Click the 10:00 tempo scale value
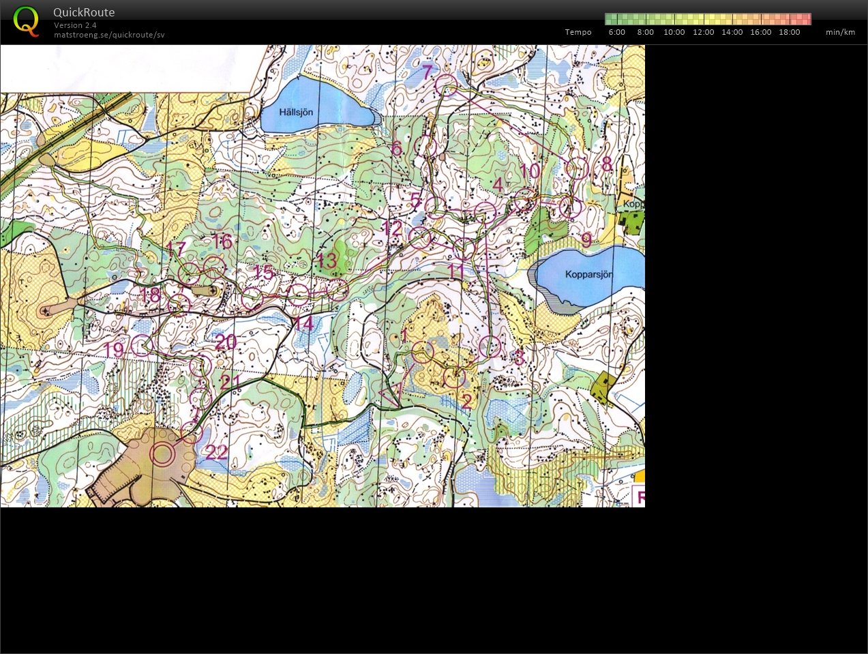 click(x=674, y=32)
